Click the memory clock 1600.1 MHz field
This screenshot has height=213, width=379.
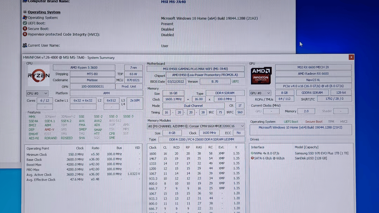[173, 99]
